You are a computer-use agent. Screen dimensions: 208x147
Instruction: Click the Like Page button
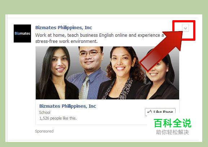tap(160, 111)
